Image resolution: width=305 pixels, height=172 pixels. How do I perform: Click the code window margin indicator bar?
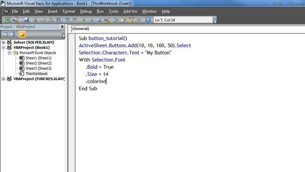click(72, 103)
